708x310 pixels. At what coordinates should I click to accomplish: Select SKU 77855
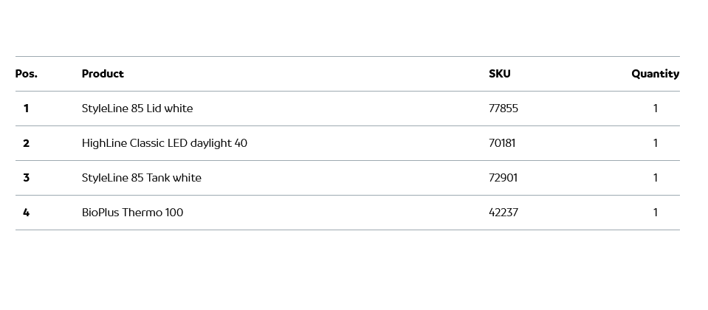(x=503, y=108)
